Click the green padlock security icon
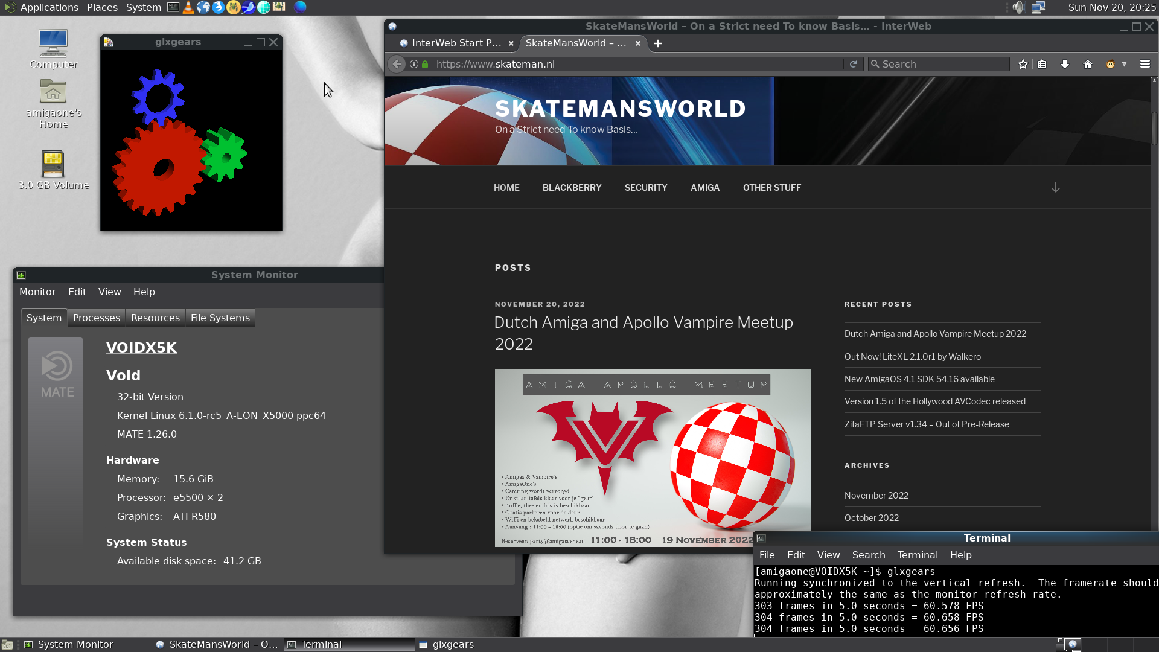 (425, 64)
